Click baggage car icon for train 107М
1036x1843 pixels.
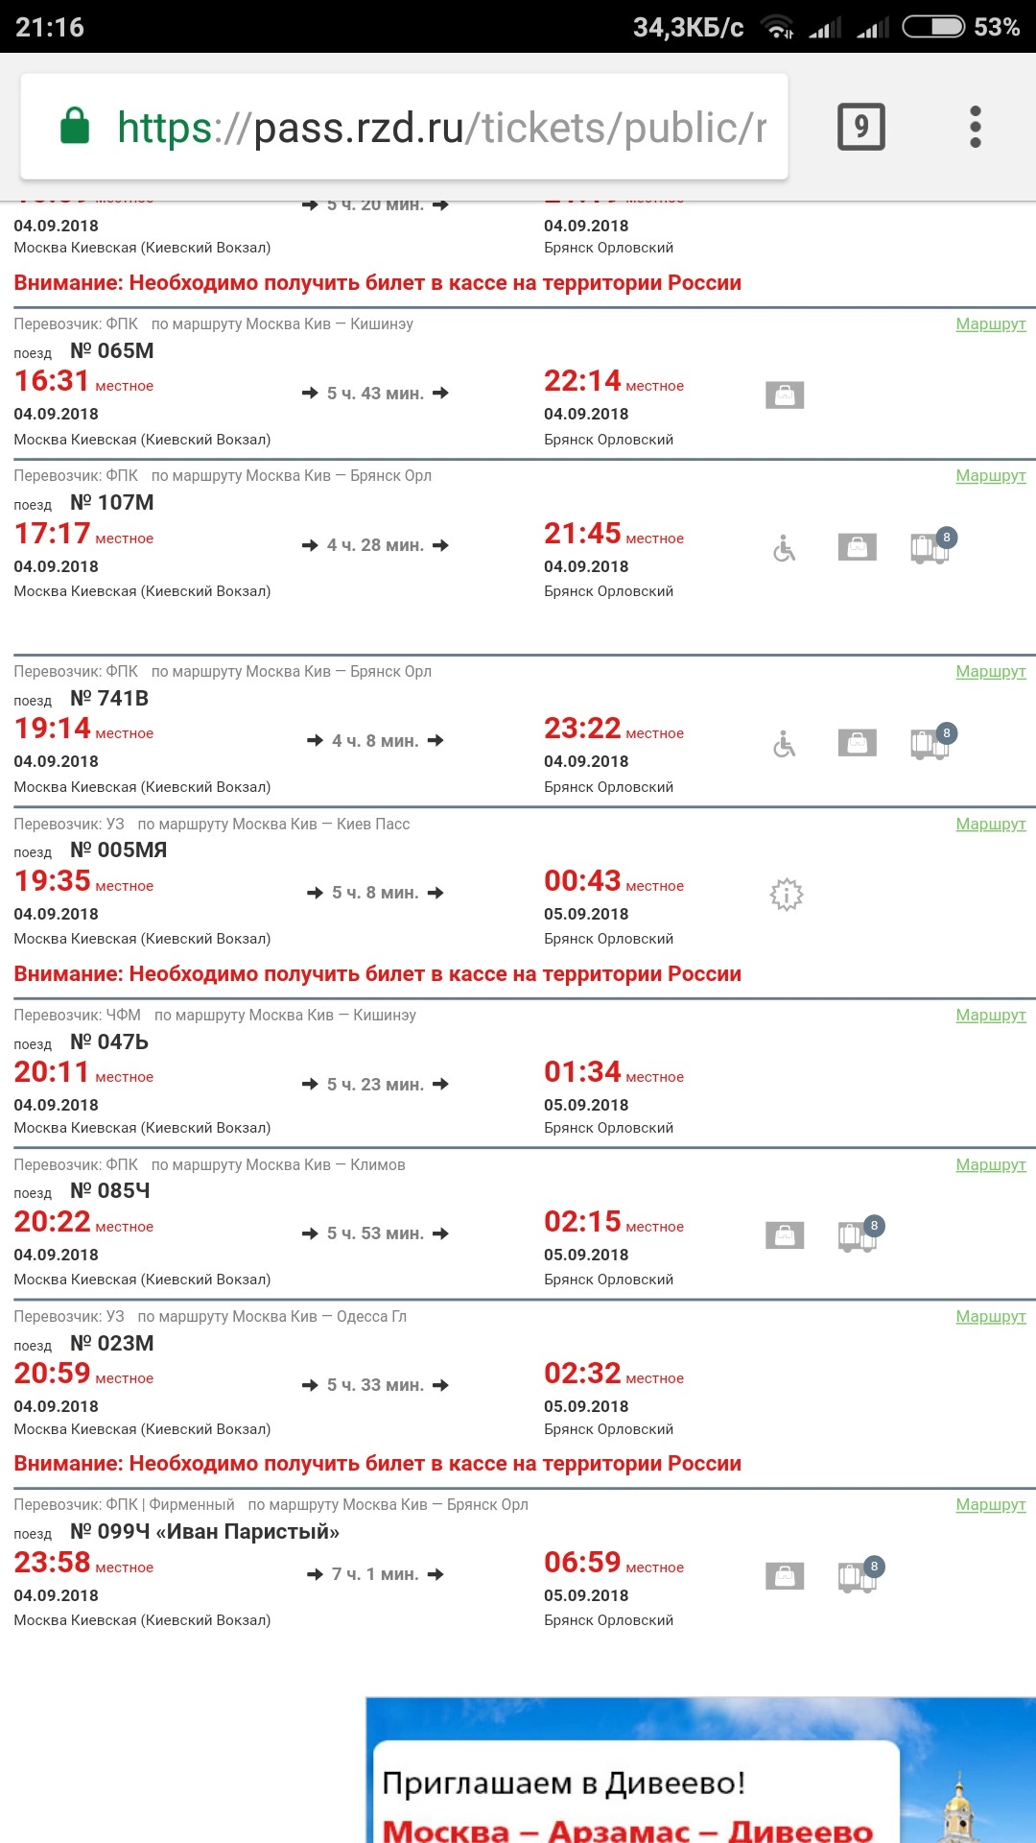click(x=930, y=547)
